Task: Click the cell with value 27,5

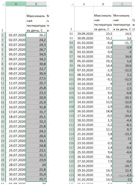Action: 36,79
